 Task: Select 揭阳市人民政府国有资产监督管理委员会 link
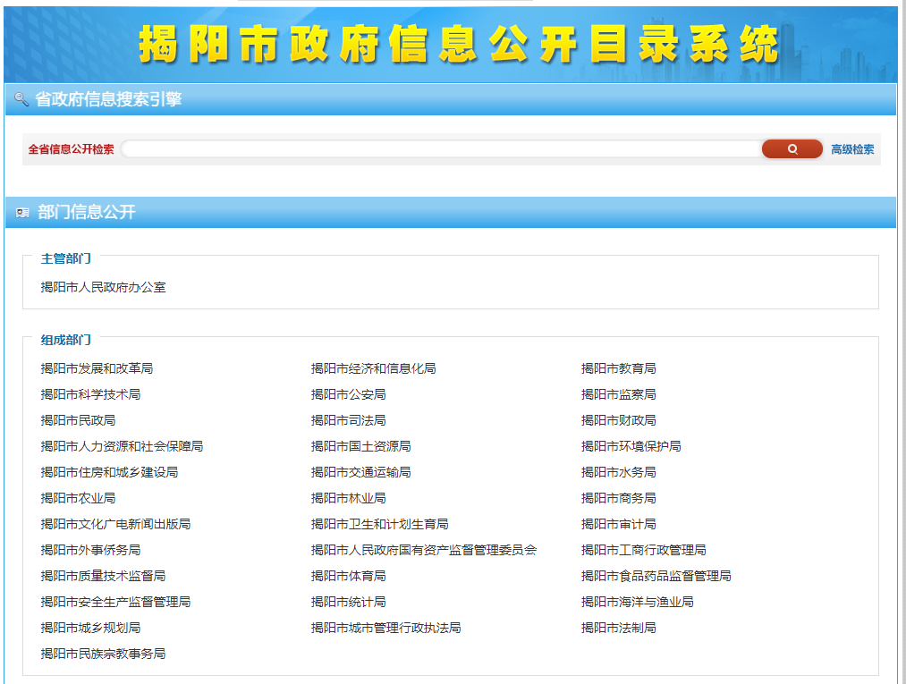[424, 551]
